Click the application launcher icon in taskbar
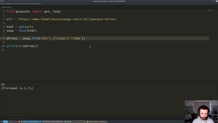Screen dimensions: 218x123 [1, 122]
